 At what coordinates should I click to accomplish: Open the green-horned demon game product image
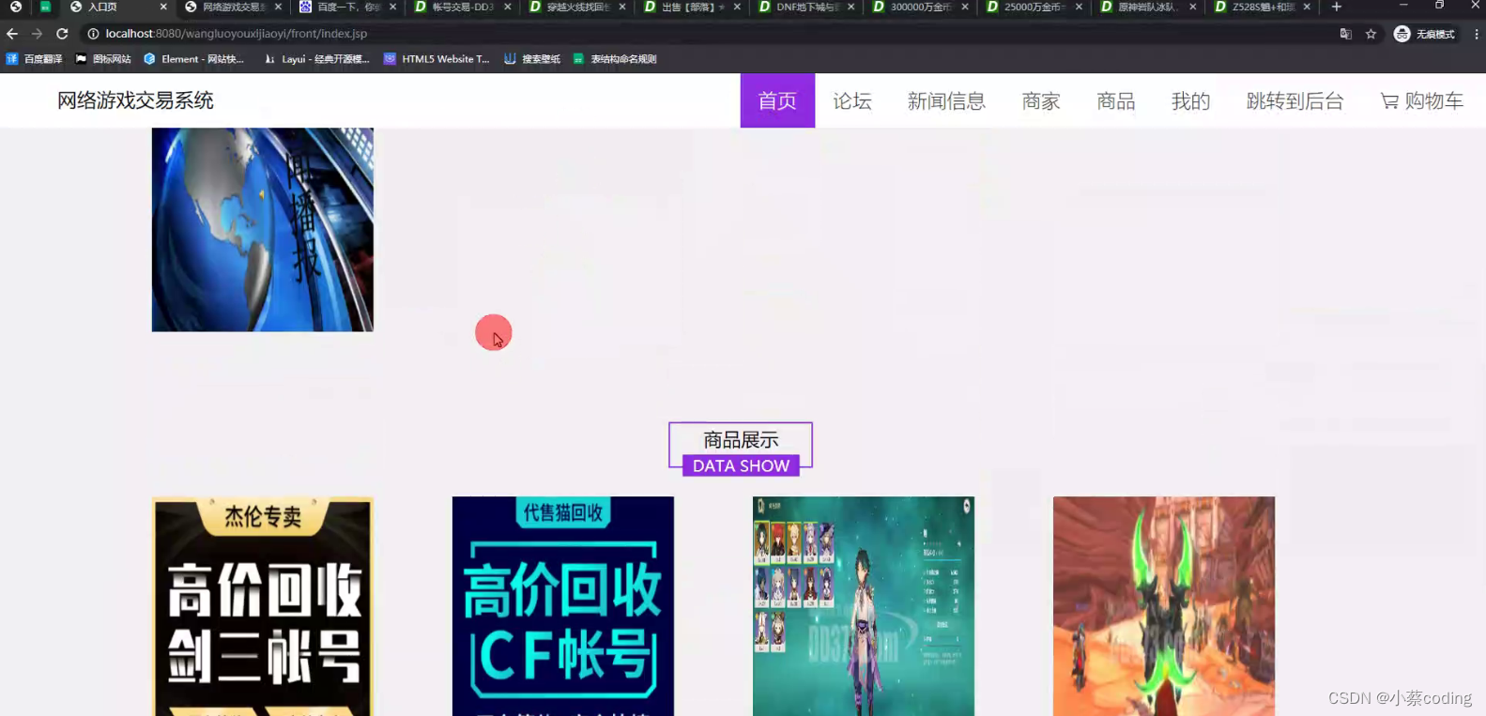(x=1164, y=606)
